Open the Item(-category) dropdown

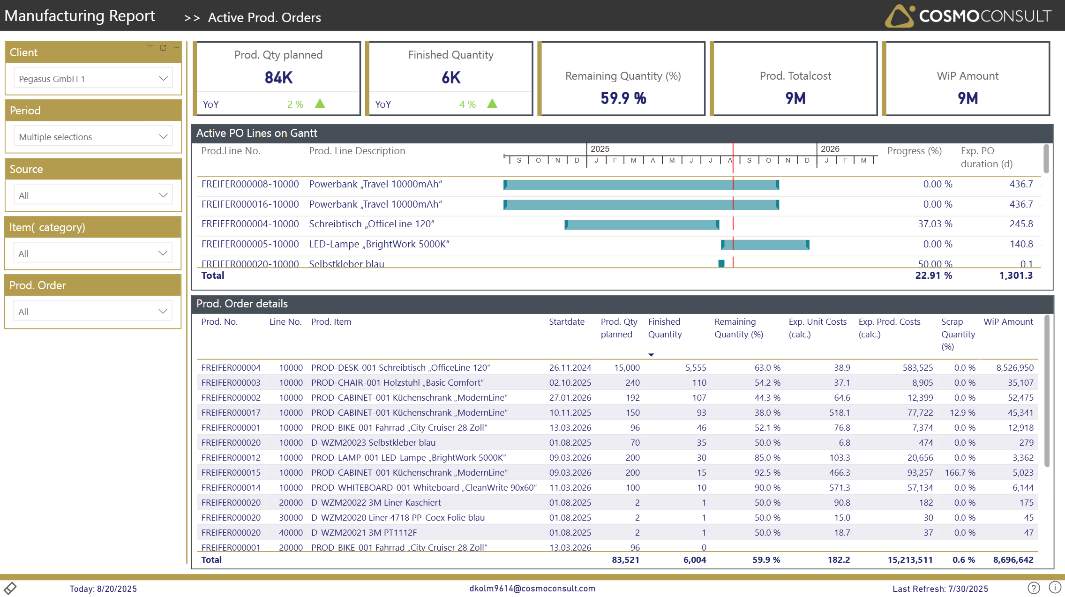(163, 253)
